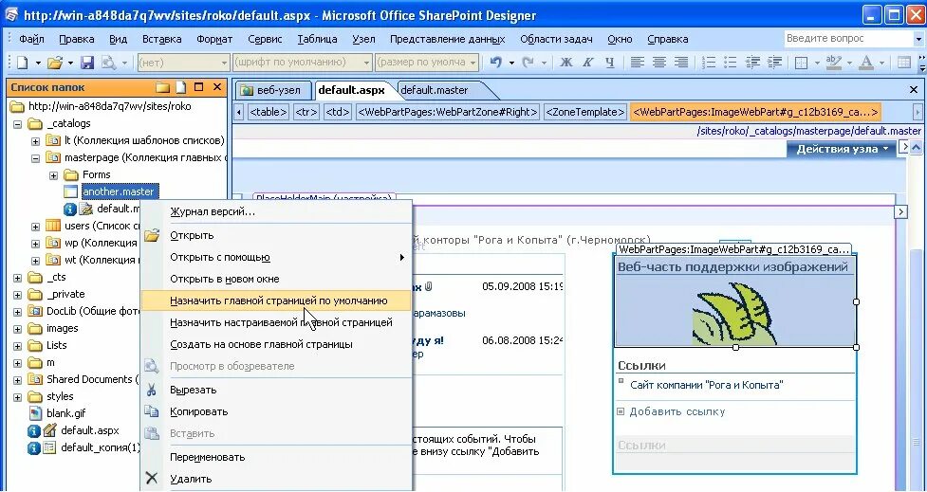Switch to the default.master tab
This screenshot has height=492, width=927.
coord(435,90)
